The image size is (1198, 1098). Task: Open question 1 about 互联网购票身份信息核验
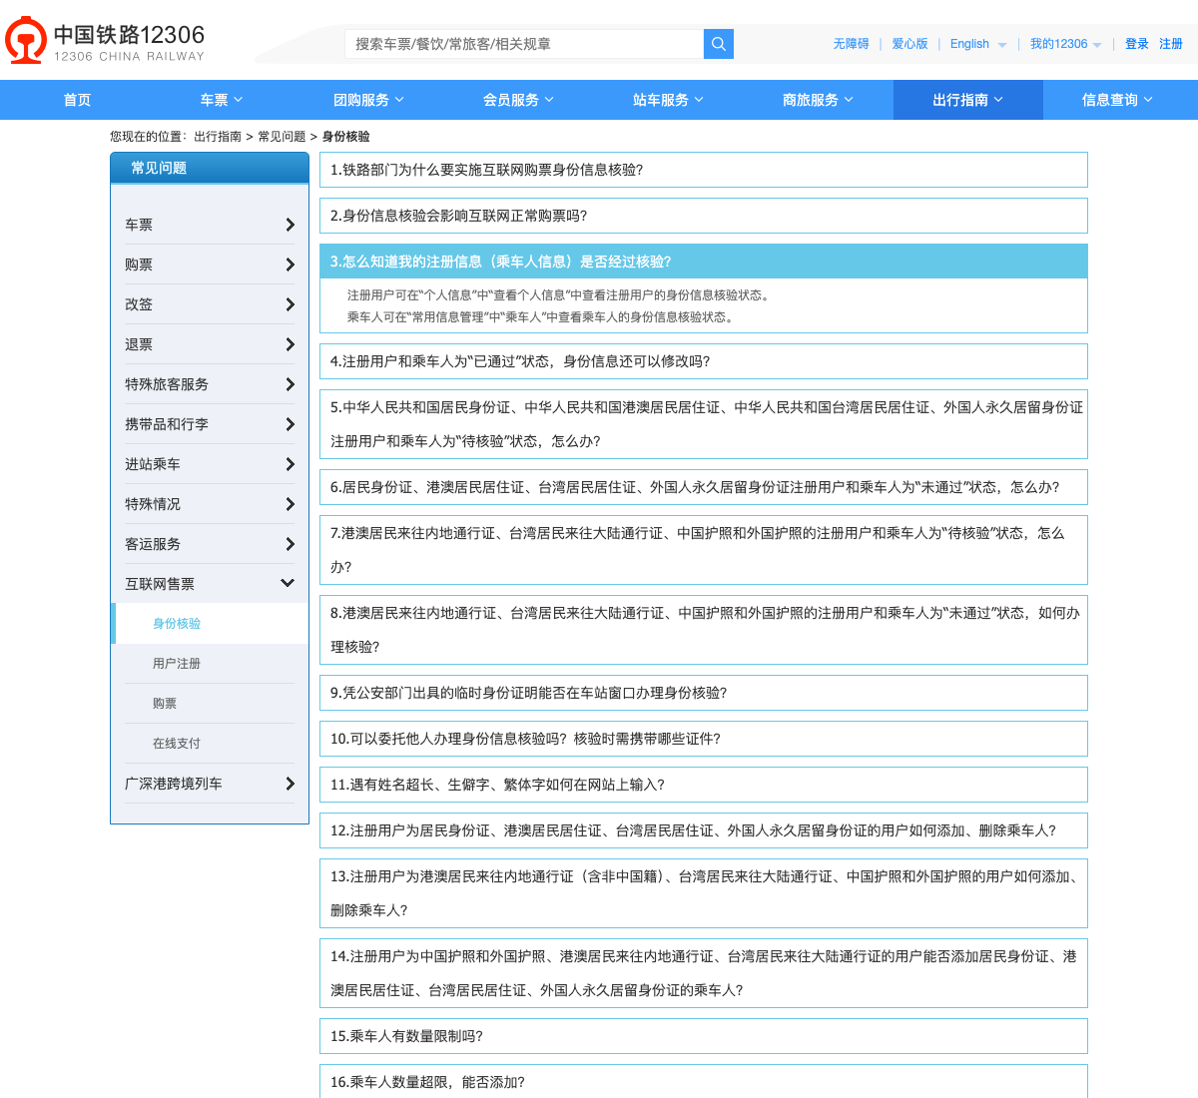pos(703,170)
